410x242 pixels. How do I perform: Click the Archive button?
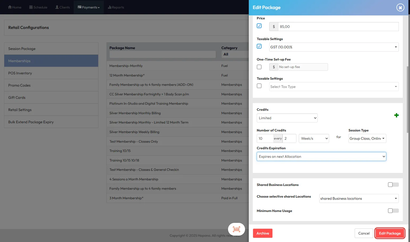coord(263,233)
